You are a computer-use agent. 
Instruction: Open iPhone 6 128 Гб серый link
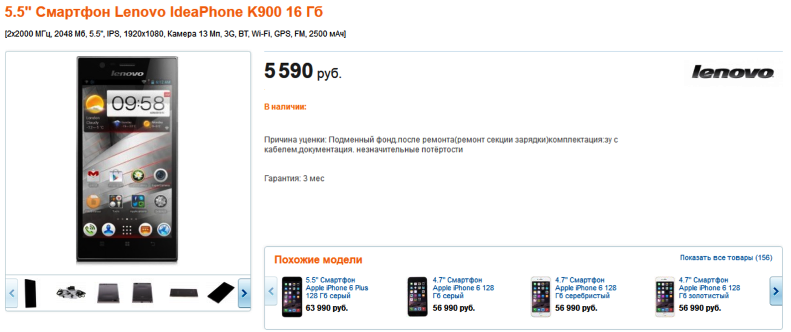(x=463, y=288)
